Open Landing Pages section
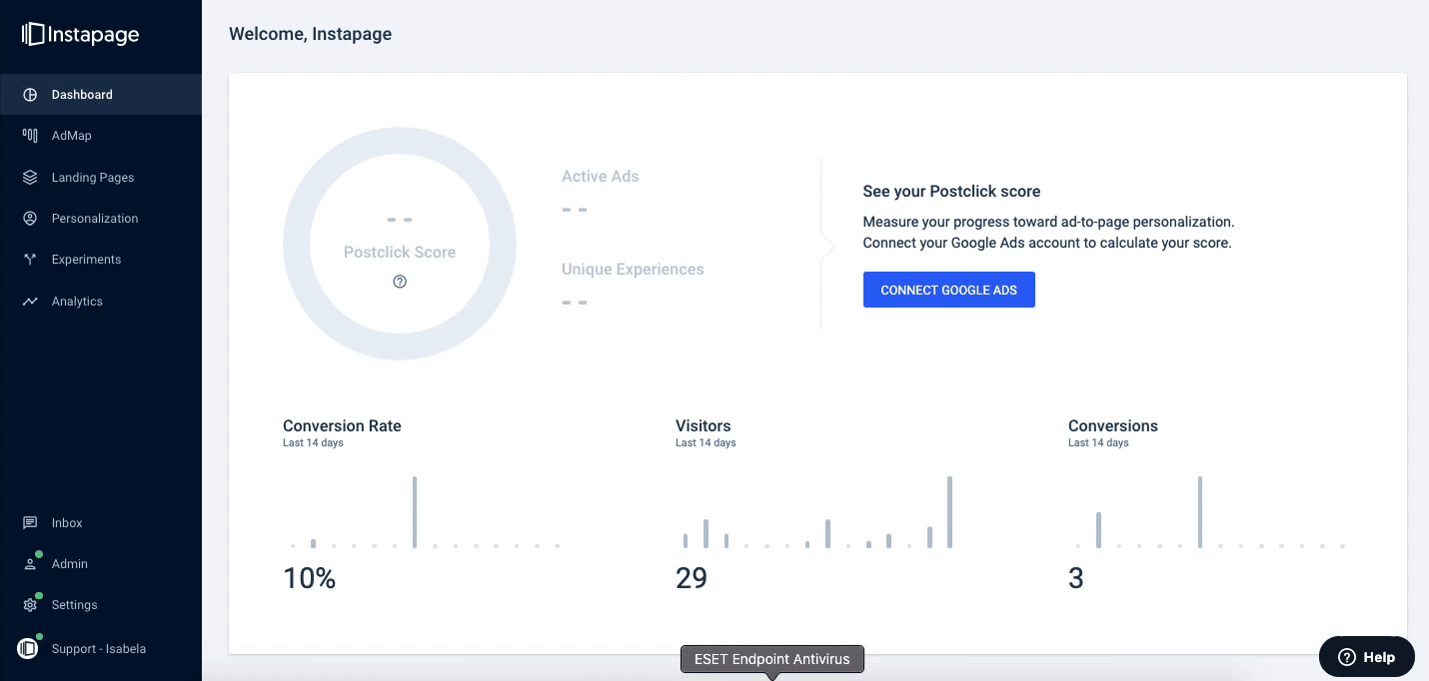The height and width of the screenshot is (681, 1429). click(x=101, y=178)
